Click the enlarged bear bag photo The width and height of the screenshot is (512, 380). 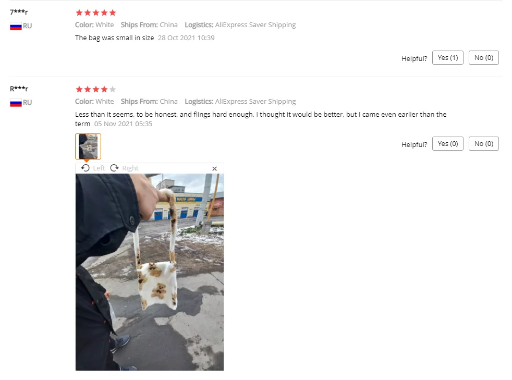150,272
